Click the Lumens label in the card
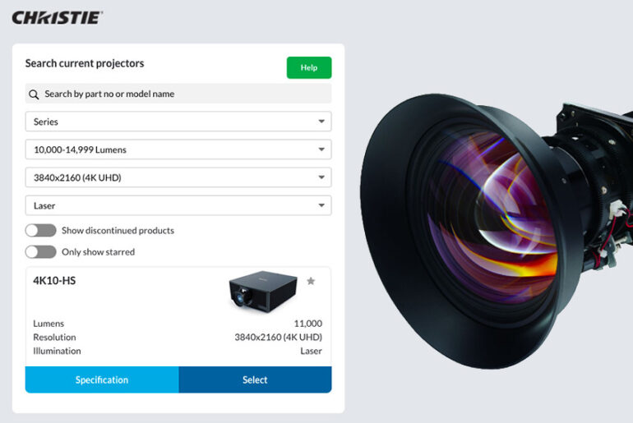Image resolution: width=633 pixels, height=423 pixels. pos(49,324)
